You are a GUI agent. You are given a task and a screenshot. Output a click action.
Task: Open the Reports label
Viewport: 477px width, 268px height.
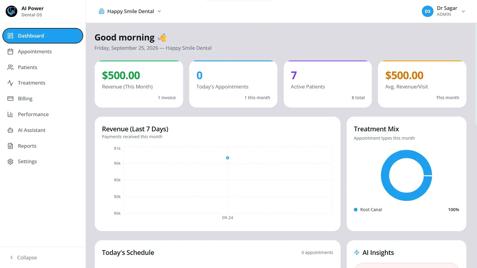point(27,146)
